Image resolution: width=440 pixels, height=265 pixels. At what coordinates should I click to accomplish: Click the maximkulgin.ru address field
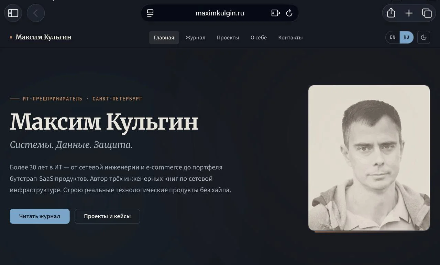click(x=220, y=13)
